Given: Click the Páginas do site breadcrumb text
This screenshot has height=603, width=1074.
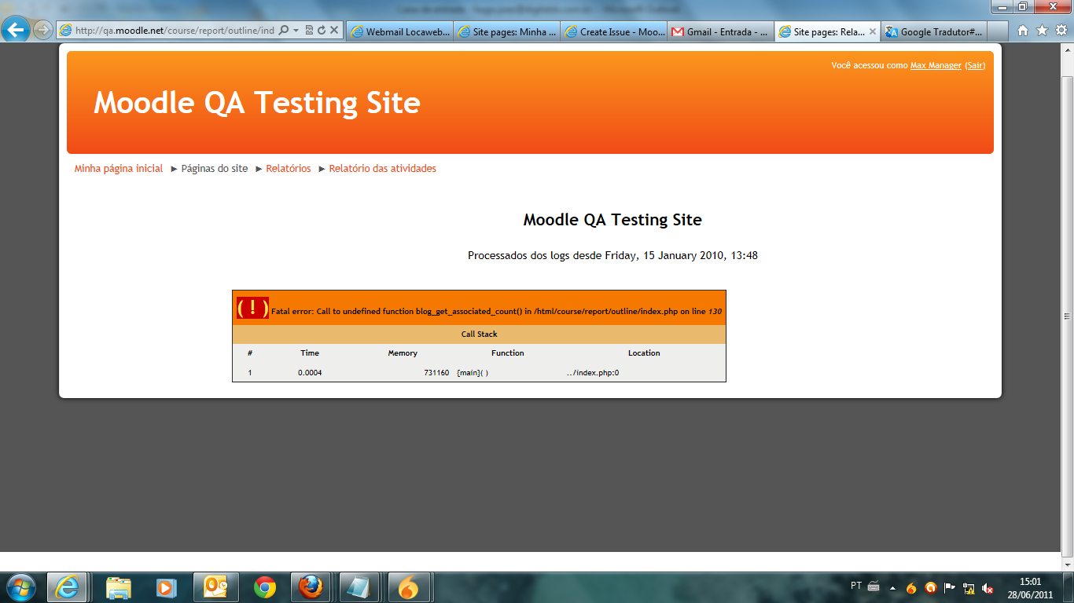Looking at the screenshot, I should point(215,168).
